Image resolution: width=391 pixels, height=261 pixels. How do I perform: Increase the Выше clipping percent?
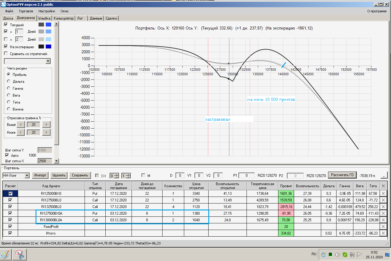pos(46,125)
